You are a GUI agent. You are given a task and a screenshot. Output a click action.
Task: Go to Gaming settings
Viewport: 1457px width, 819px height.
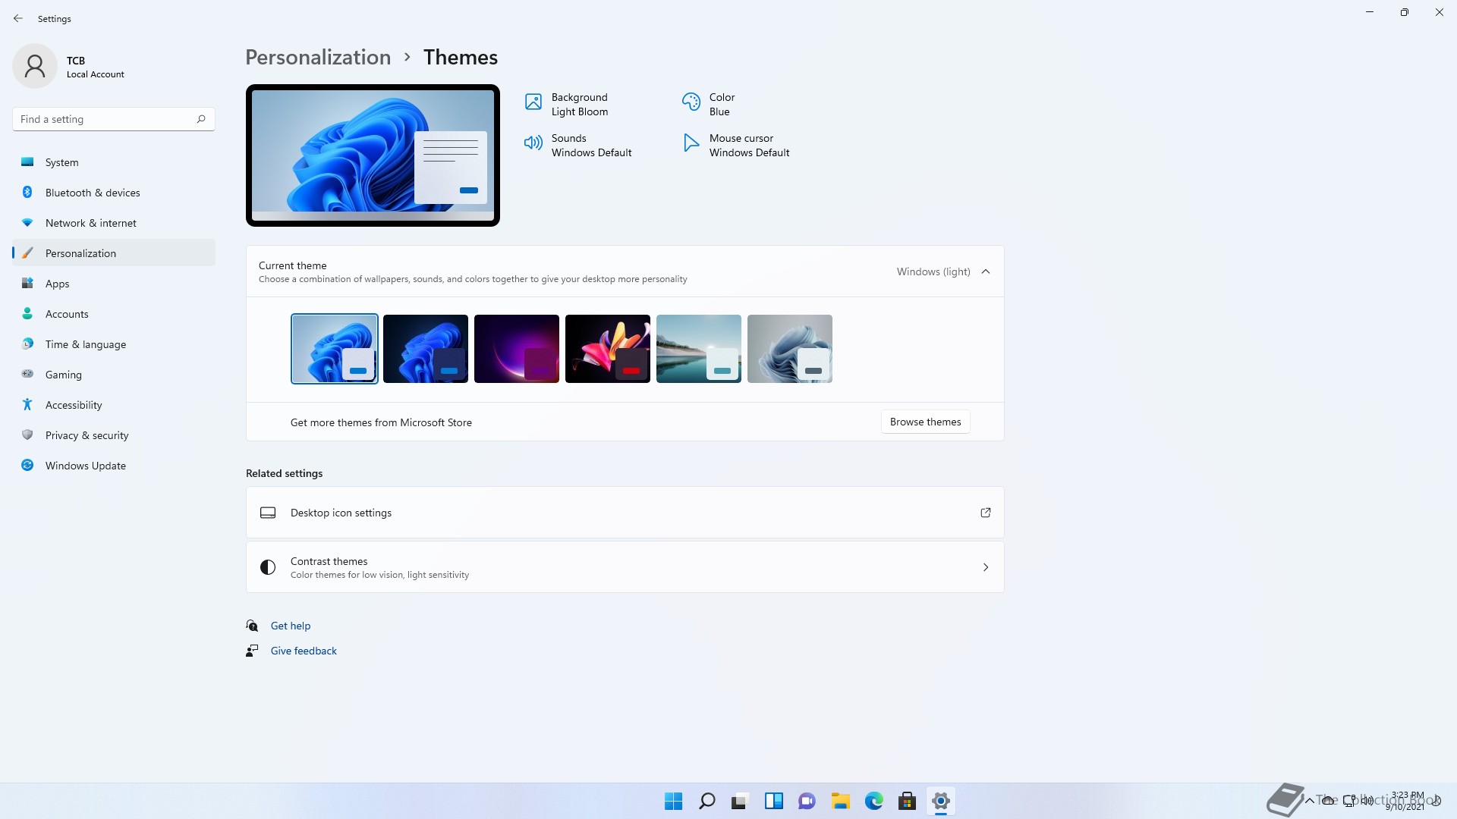(x=114, y=375)
